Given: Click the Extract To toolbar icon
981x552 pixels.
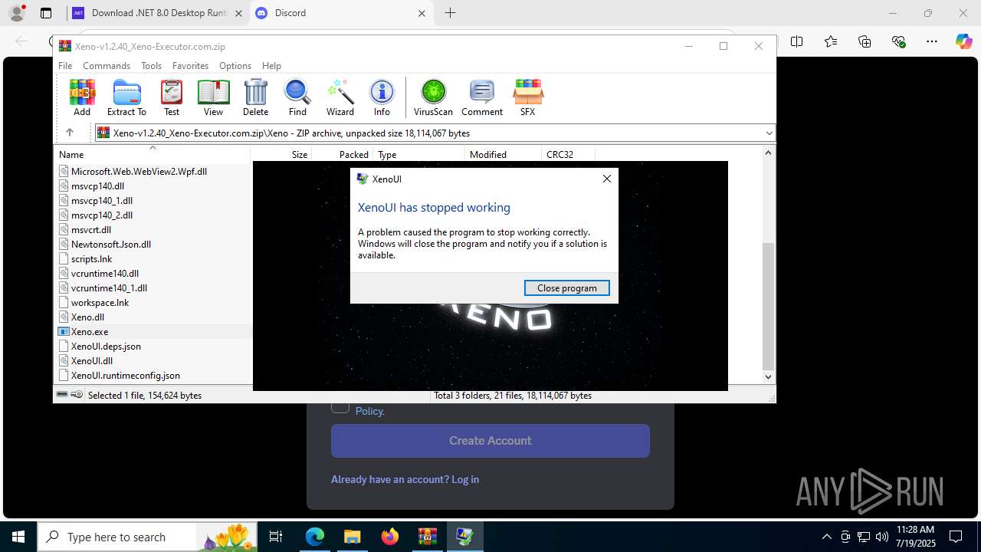Looking at the screenshot, I should pos(126,97).
